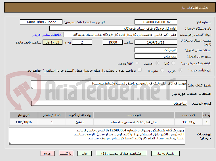This screenshot has width=216, height=161.
Task: Open اطلاعات تماس خریدار link
Action: click(x=47, y=35)
